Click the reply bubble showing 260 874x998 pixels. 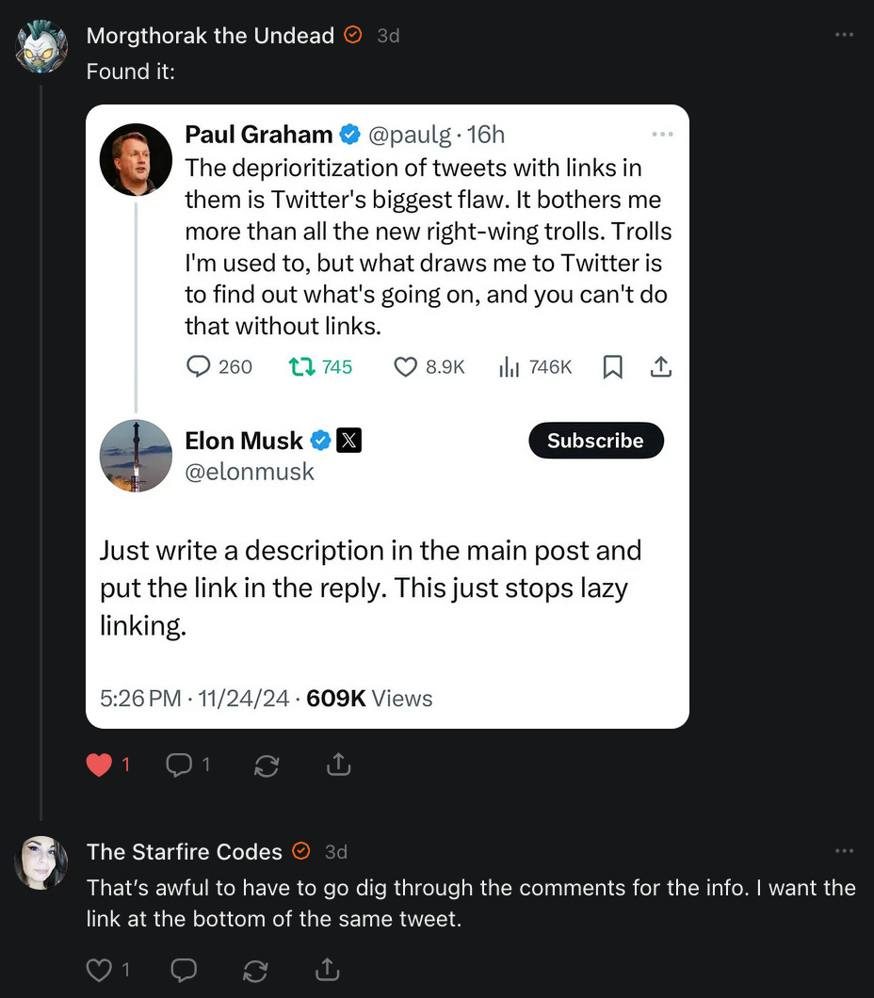click(199, 367)
